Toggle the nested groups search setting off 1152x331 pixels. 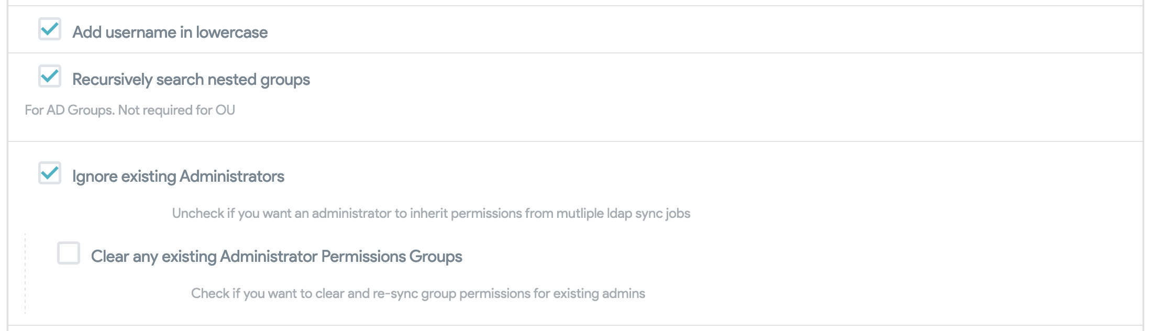(50, 78)
